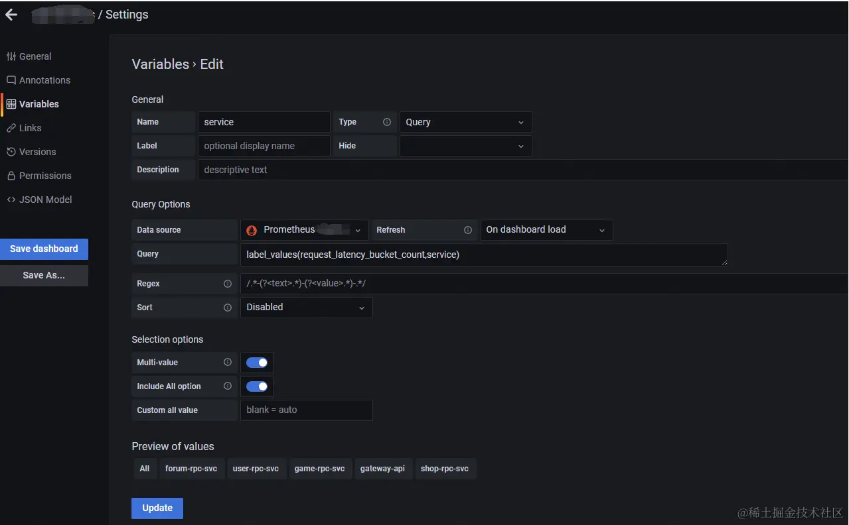Screen dimensions: 849x525
Task: Click the Versions history icon
Action: coord(11,152)
